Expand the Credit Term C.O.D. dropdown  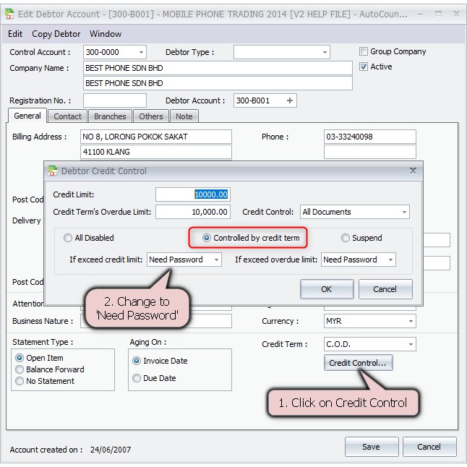(x=410, y=345)
